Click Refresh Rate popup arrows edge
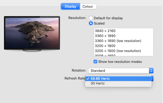The height and width of the screenshot is (103, 163). [x=152, y=79]
